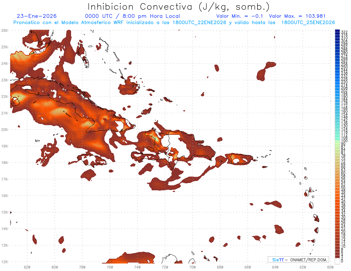Select the date text "23-Ene-2026"
This screenshot has width=351, height=271.
(37, 16)
